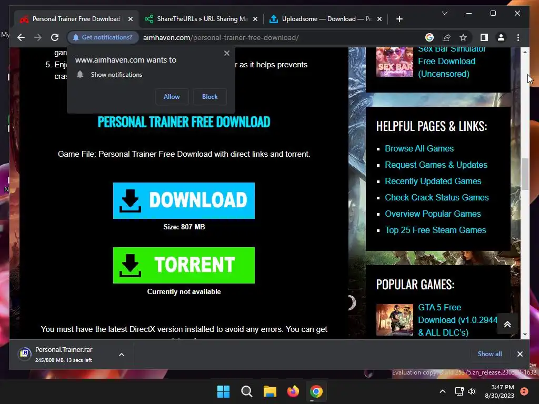Open network status tray icon
This screenshot has width=539, height=404.
click(459, 391)
